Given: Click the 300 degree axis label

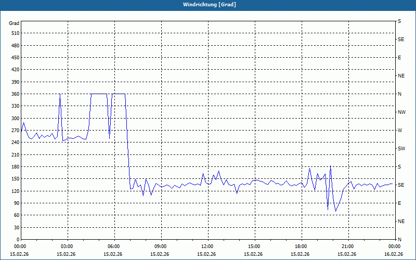Looking at the screenshot, I should pos(15,119).
